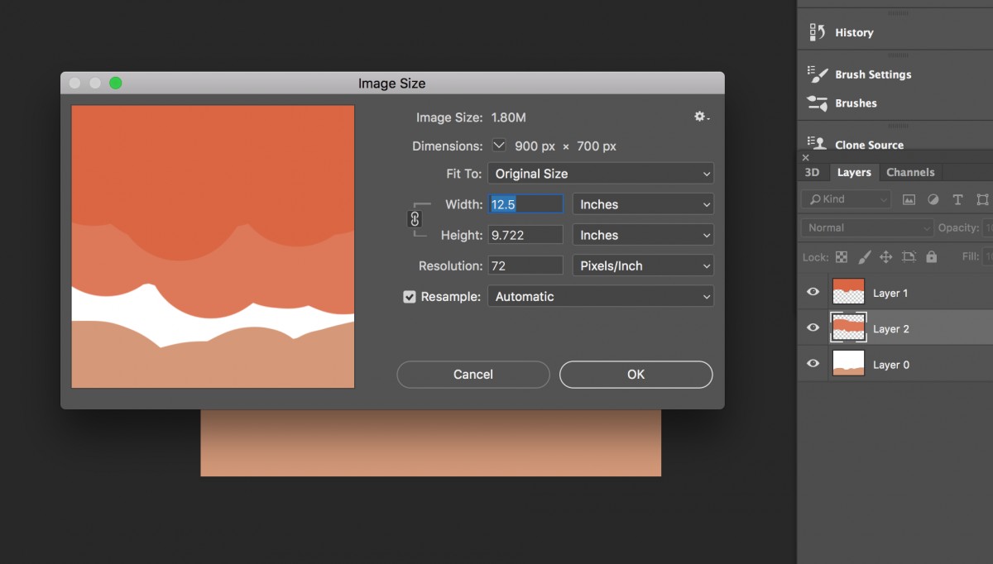Uncheck the Resample checkbox
This screenshot has height=564, width=993.
pyautogui.click(x=409, y=296)
